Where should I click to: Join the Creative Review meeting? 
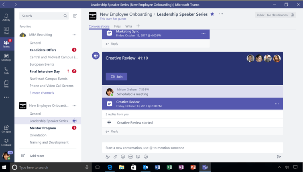pos(116,77)
